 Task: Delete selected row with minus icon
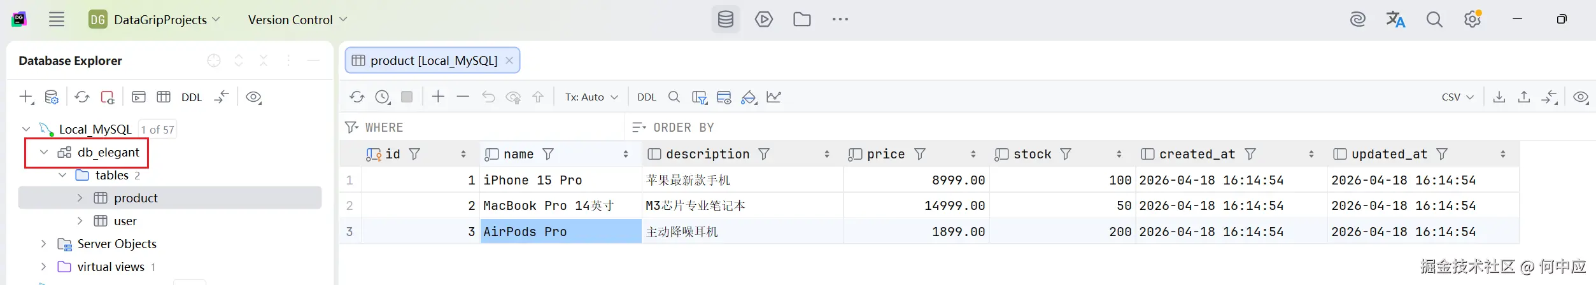(x=463, y=97)
